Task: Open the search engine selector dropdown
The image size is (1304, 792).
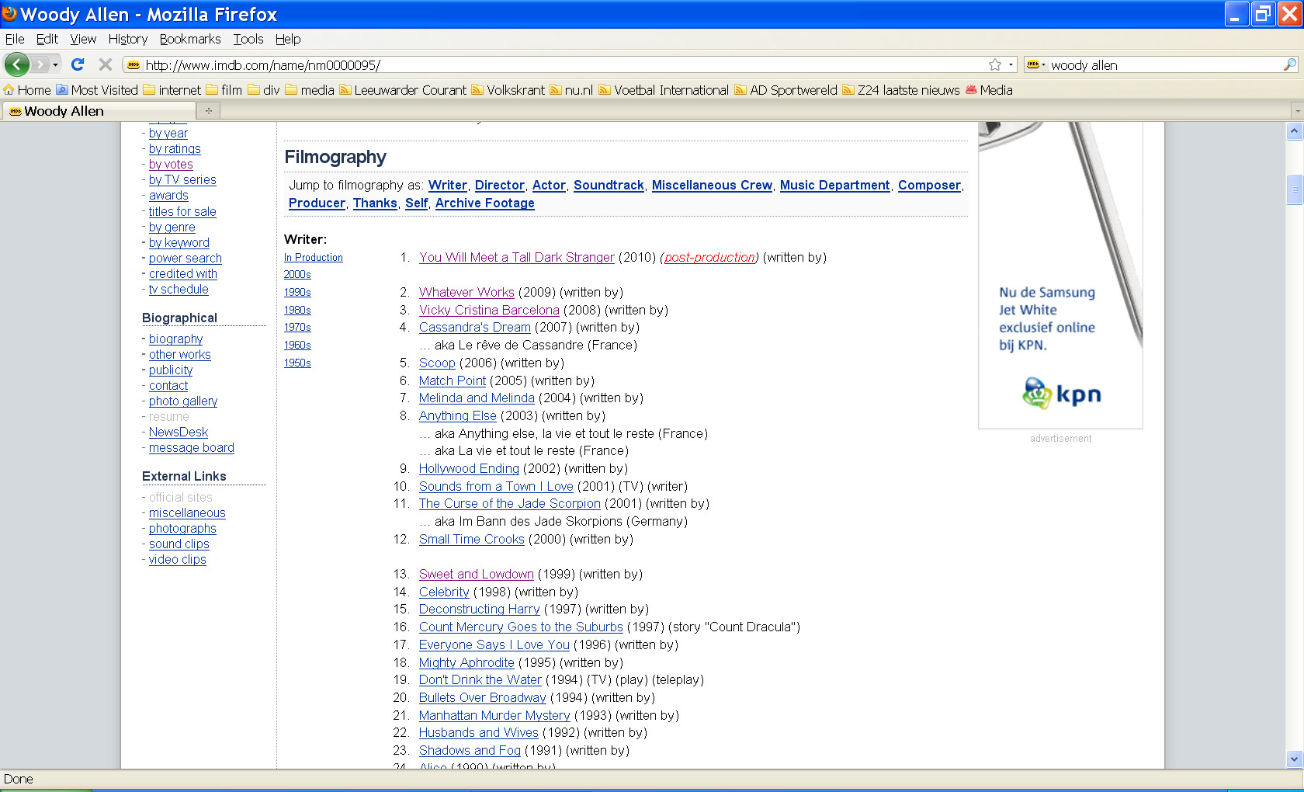Action: (1036, 65)
